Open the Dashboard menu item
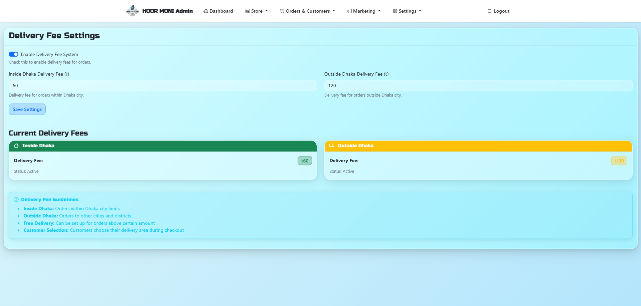The width and height of the screenshot is (641, 306). pyautogui.click(x=218, y=11)
